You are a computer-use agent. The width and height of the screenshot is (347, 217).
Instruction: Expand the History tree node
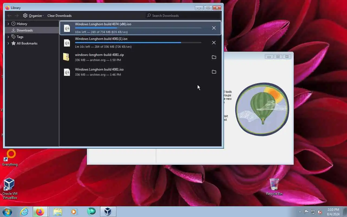pyautogui.click(x=8, y=24)
